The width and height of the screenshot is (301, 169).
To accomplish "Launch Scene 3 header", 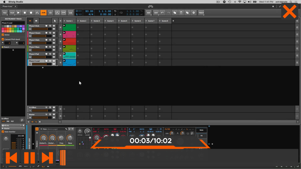I will [x=97, y=21].
